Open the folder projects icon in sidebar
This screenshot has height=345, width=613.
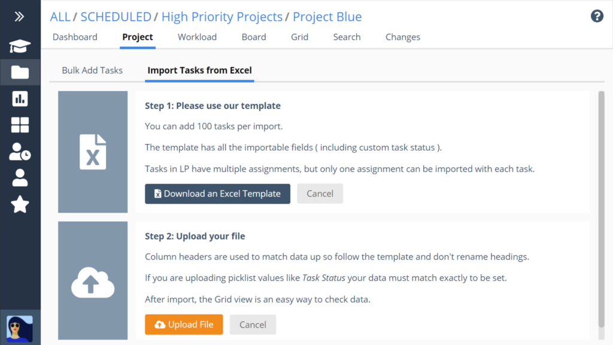point(20,72)
